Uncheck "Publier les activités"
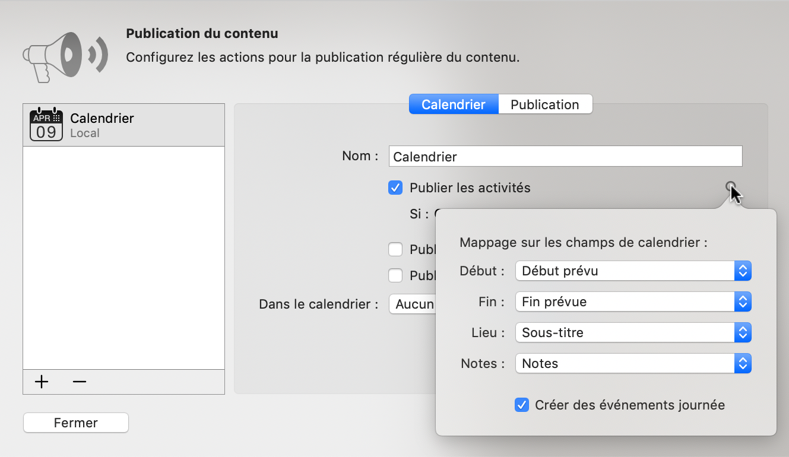 pyautogui.click(x=395, y=188)
